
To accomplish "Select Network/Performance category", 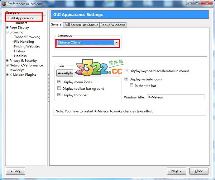I will [26, 65].
